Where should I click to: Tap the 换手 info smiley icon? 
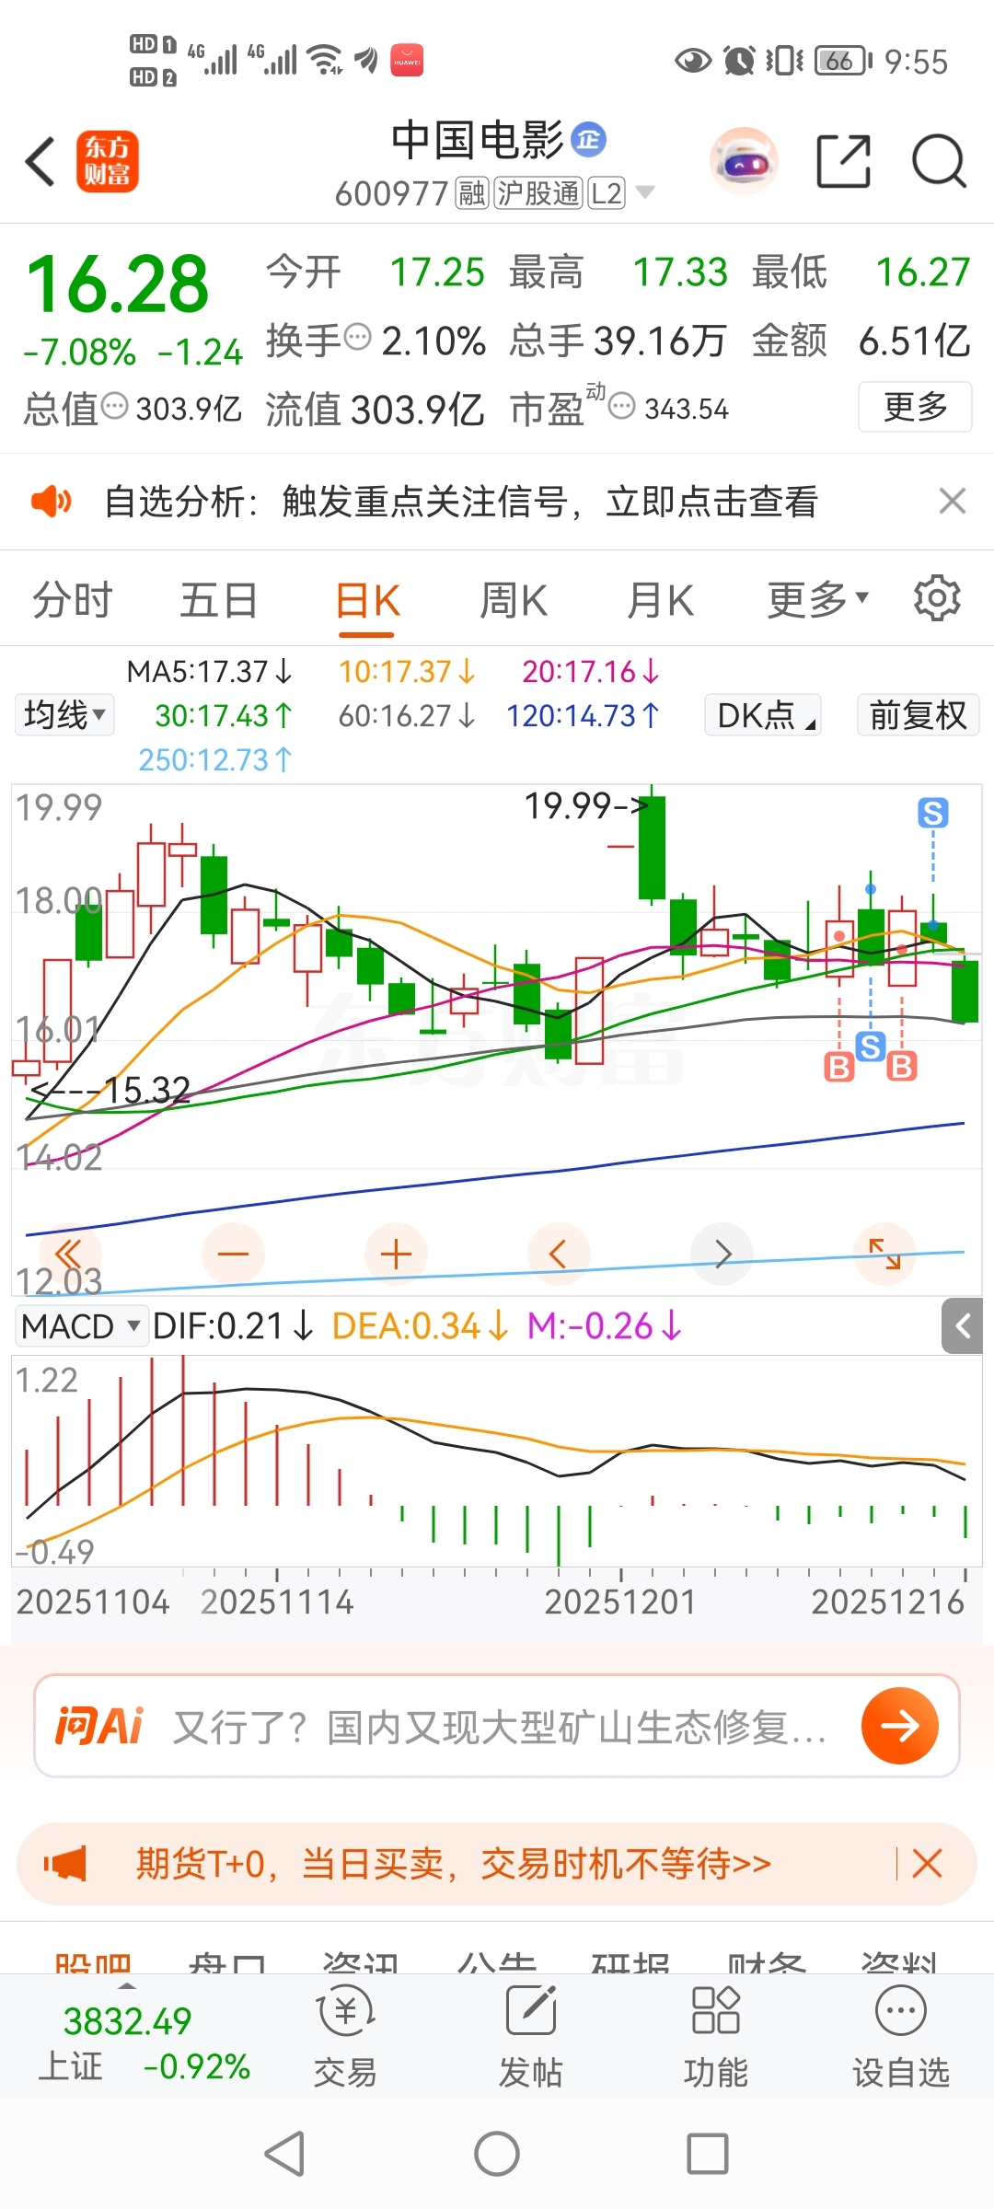click(357, 337)
